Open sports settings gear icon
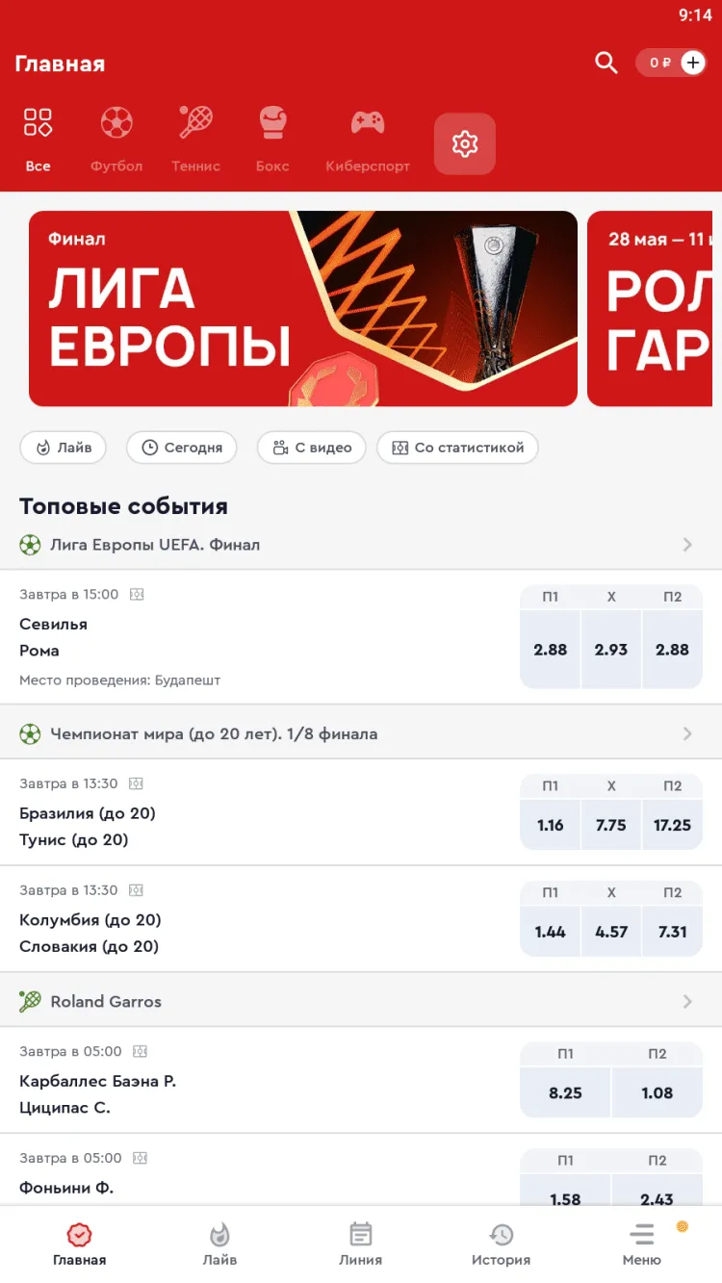Image resolution: width=722 pixels, height=1283 pixels. [x=465, y=144]
